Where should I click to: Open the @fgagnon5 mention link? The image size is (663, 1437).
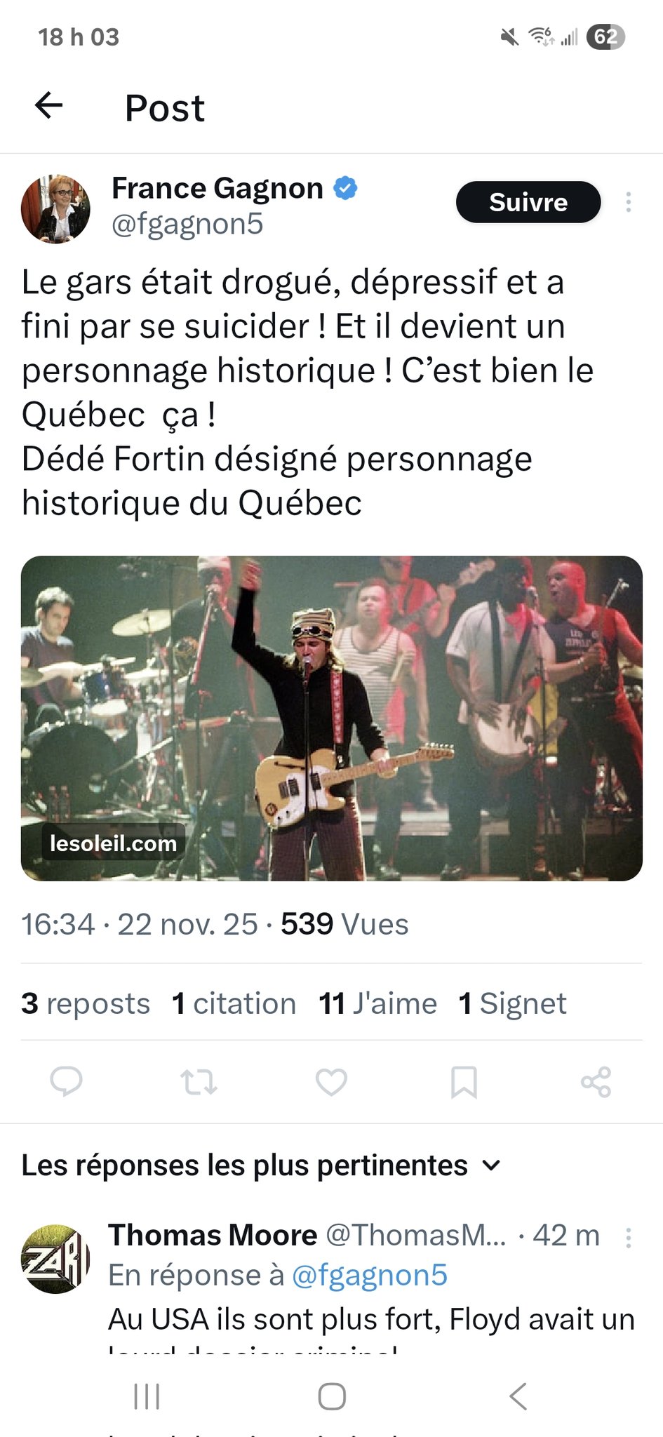[x=369, y=1275]
